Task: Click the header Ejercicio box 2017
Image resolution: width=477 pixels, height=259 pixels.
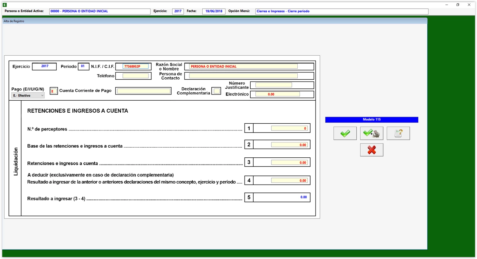Action: tap(178, 11)
